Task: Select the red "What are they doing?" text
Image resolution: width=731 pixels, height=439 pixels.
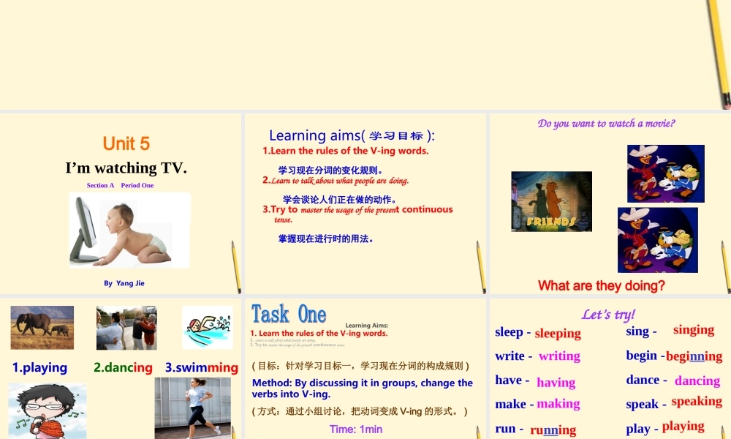Action: pyautogui.click(x=602, y=285)
